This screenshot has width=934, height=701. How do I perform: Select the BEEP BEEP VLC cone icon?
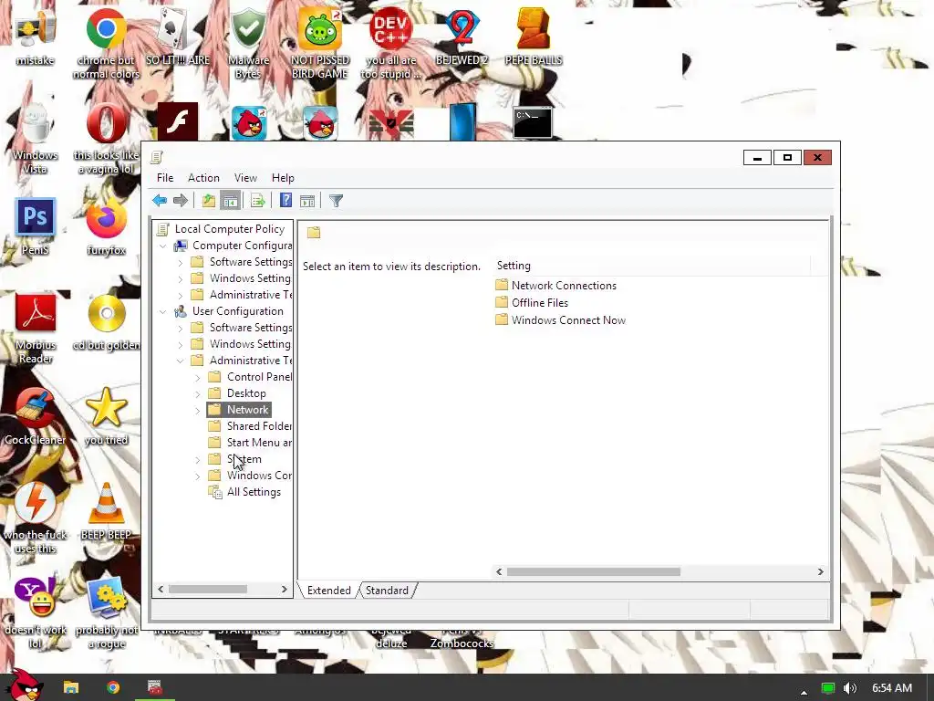coord(106,511)
